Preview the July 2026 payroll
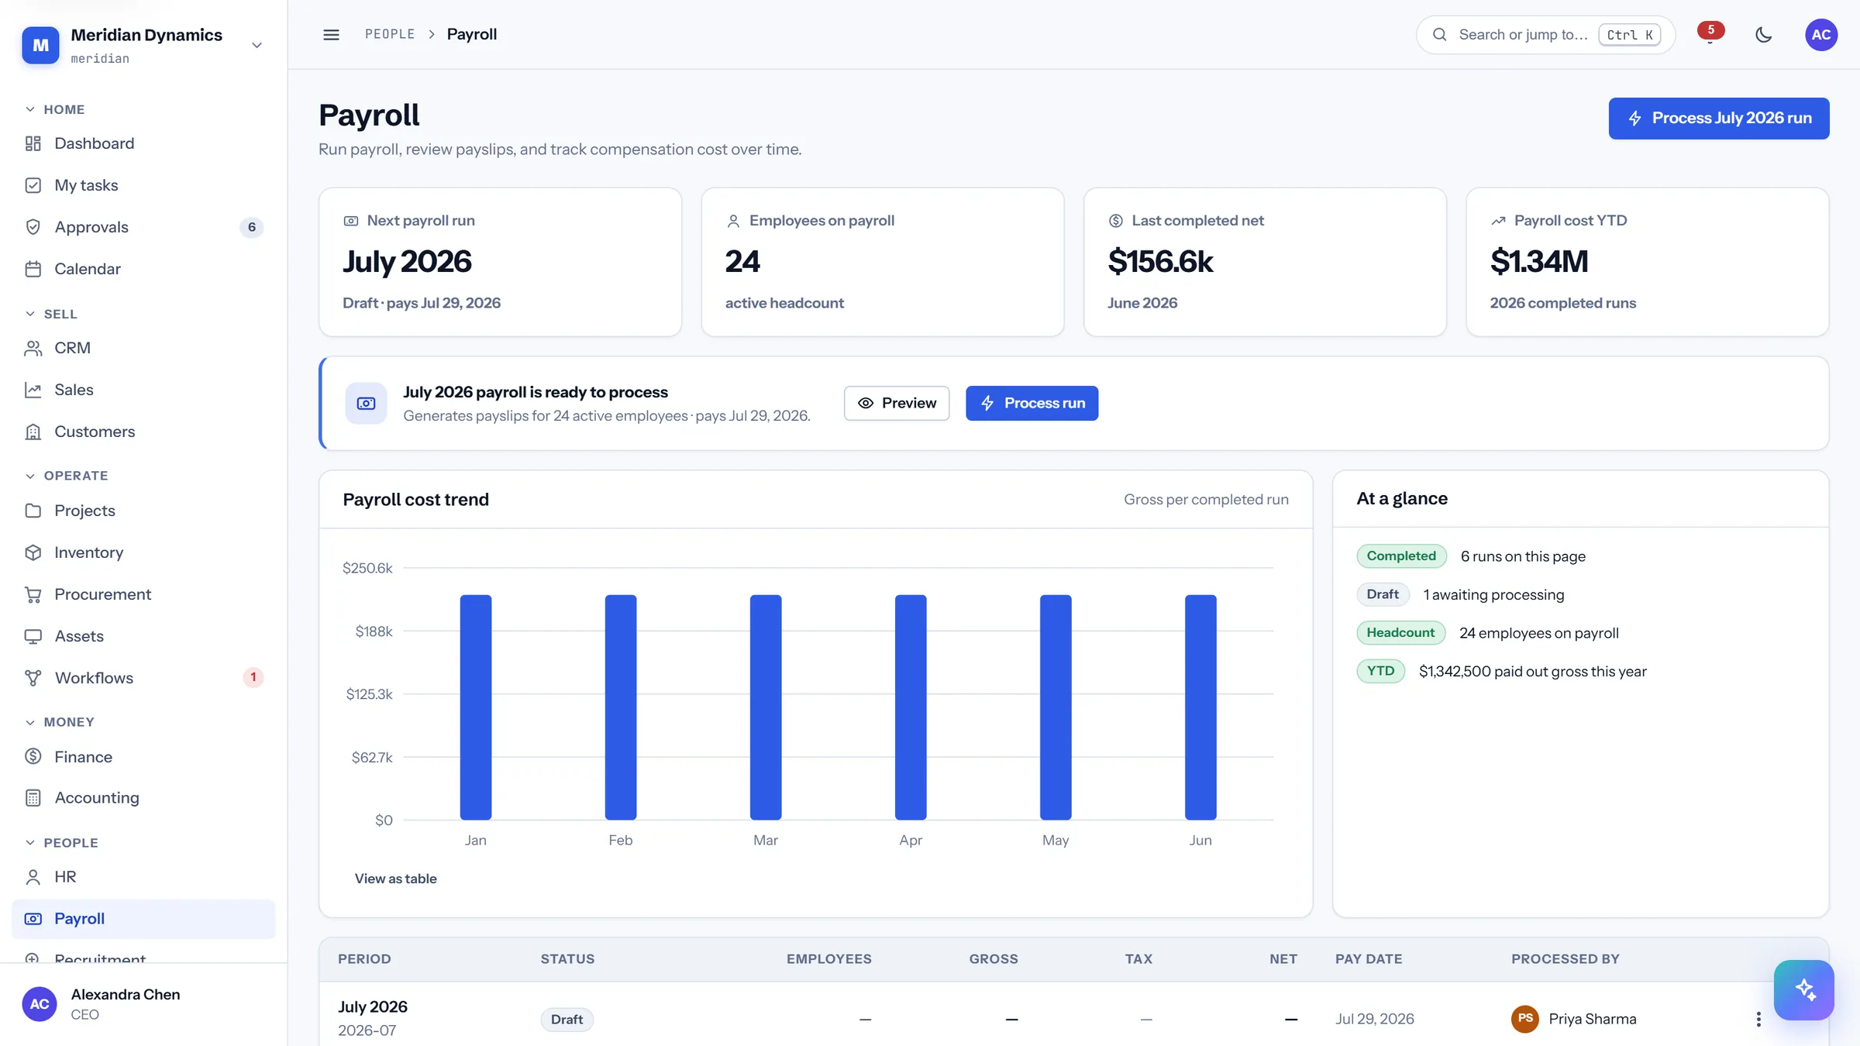Image resolution: width=1860 pixels, height=1046 pixels. tap(897, 403)
